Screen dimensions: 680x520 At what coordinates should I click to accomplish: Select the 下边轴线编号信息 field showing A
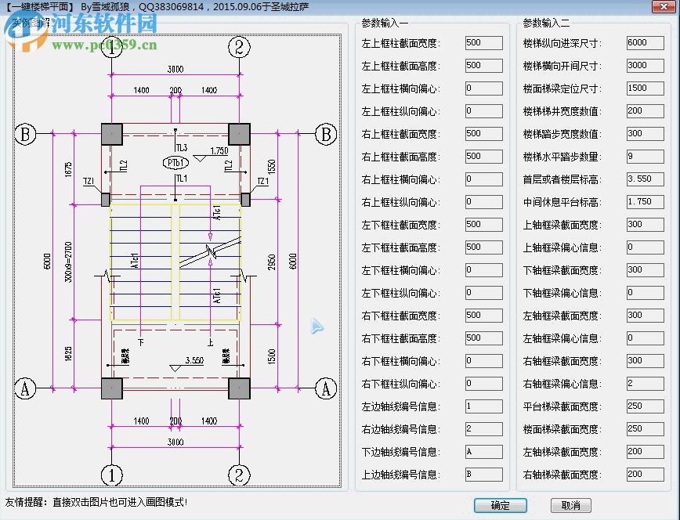click(x=483, y=451)
